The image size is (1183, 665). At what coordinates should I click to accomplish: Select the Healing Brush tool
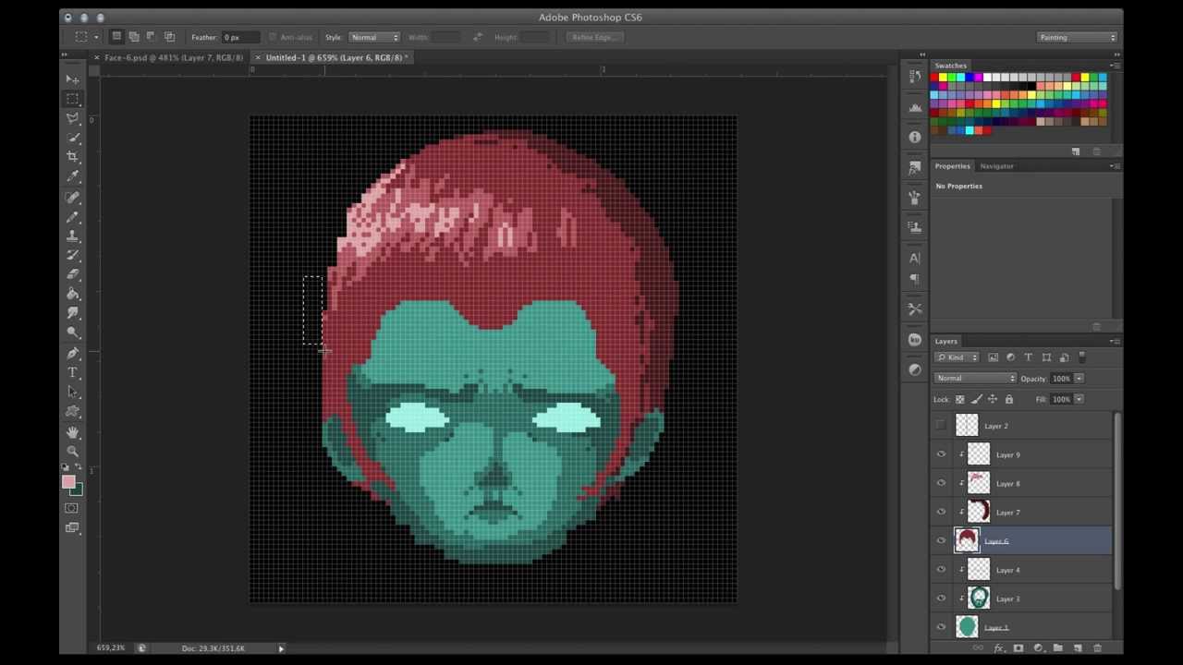(x=72, y=198)
